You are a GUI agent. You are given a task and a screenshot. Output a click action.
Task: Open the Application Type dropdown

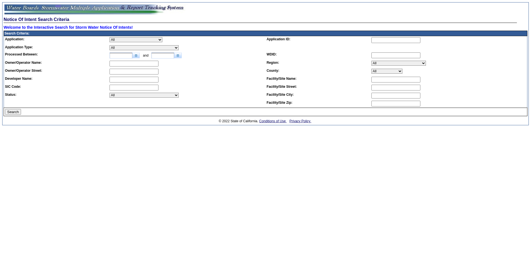144,48
